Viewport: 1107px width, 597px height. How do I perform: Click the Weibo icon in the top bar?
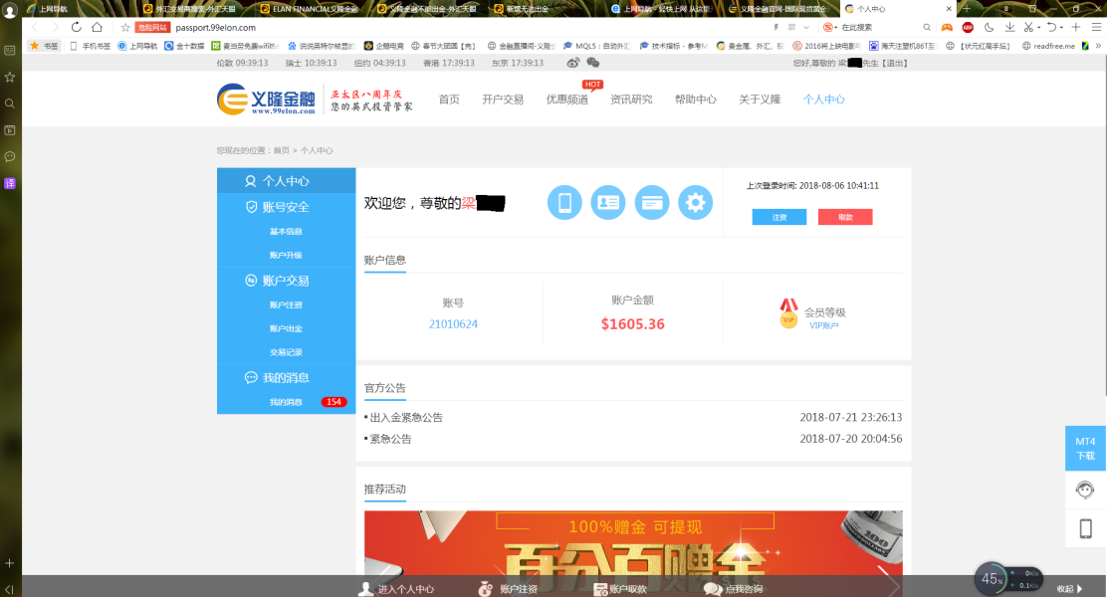(573, 63)
